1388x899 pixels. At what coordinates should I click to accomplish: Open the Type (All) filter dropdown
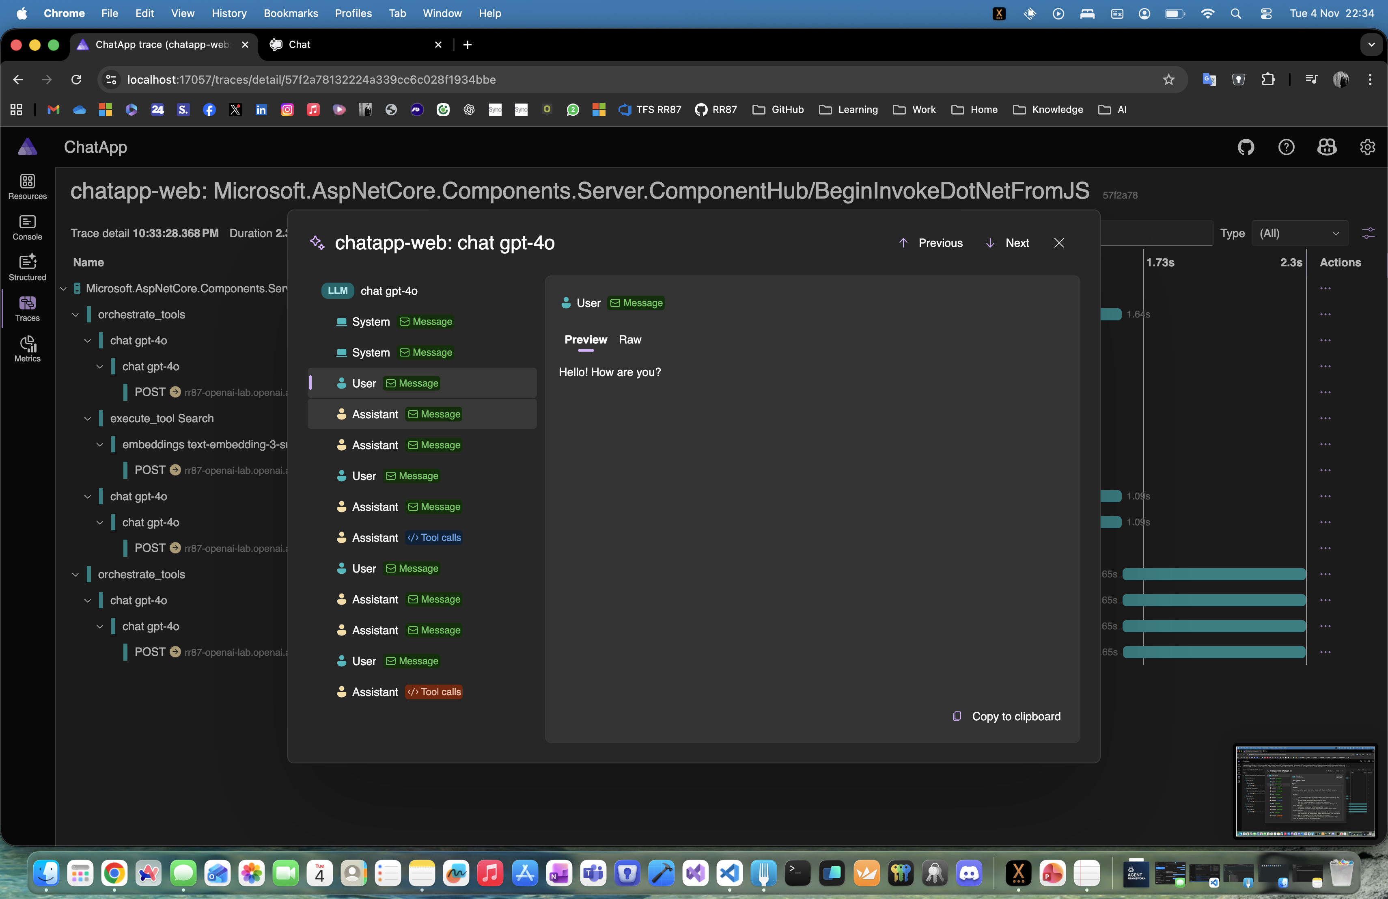(x=1300, y=233)
